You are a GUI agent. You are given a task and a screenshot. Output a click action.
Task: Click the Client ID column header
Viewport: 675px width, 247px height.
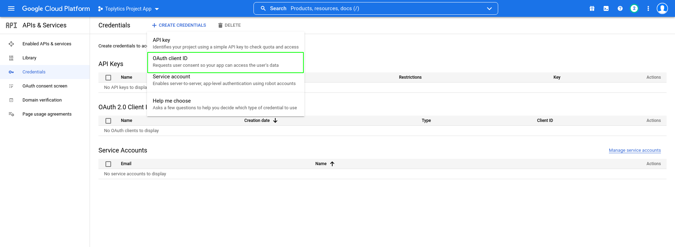[545, 121]
